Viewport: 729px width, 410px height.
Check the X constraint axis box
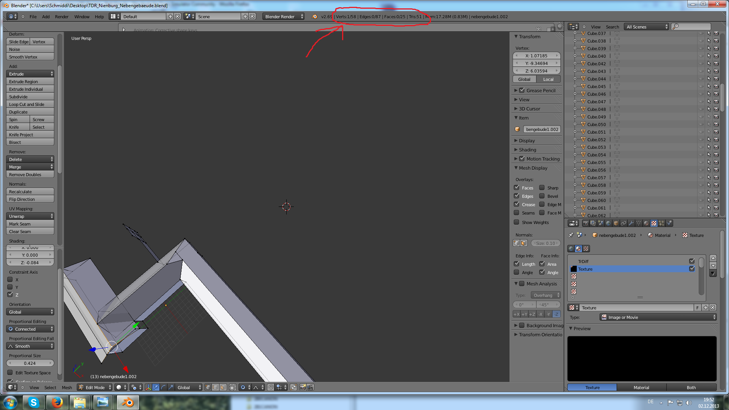coord(10,279)
